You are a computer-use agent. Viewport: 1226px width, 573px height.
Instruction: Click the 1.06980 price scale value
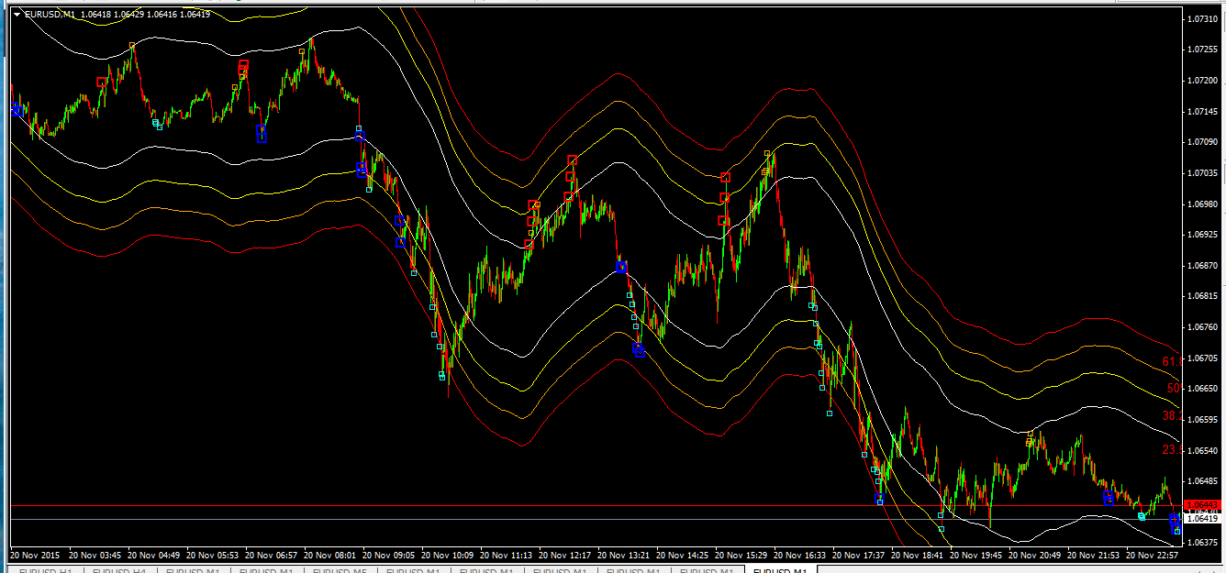click(1201, 204)
